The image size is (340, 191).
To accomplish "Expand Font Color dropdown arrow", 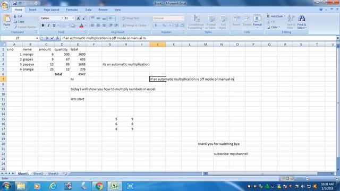I will tap(85, 25).
